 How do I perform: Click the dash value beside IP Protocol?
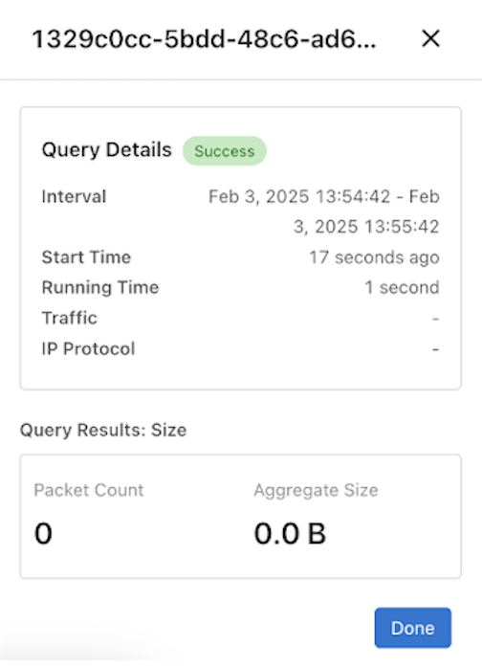tap(436, 349)
